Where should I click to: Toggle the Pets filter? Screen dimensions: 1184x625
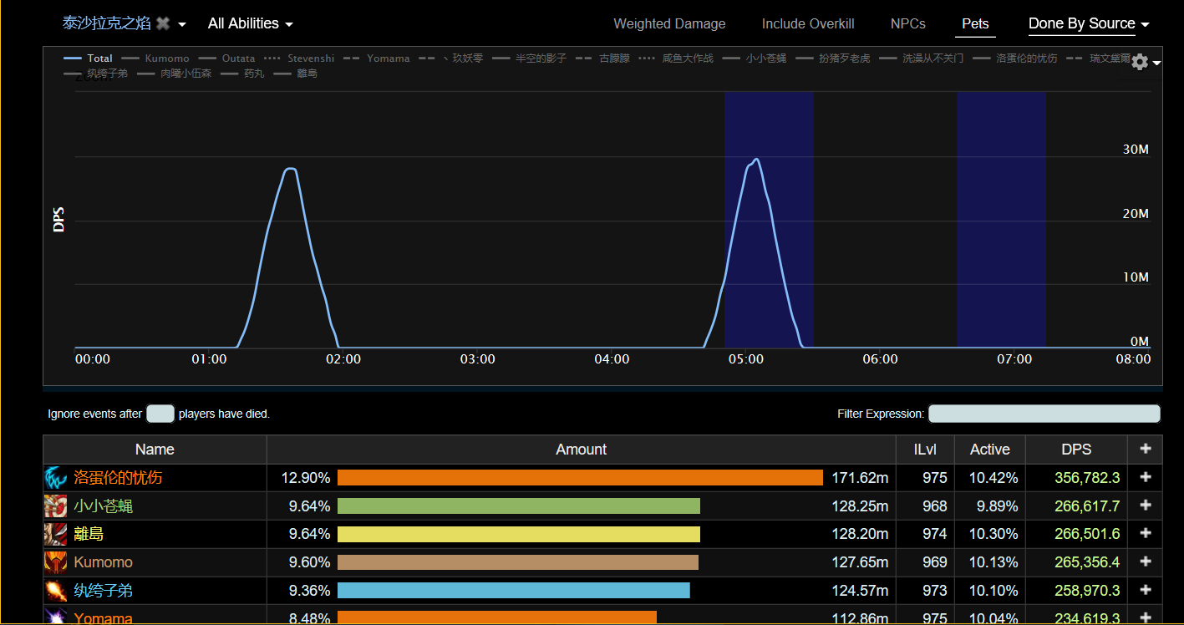[x=975, y=23]
